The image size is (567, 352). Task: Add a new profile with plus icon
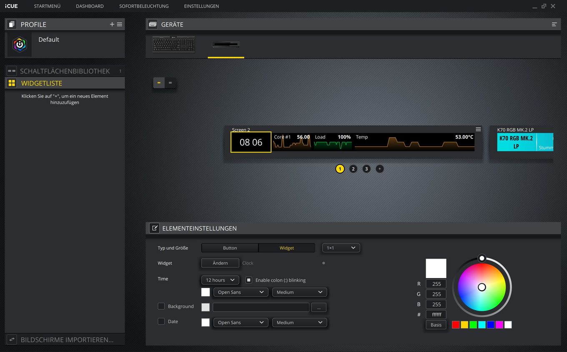coord(112,24)
